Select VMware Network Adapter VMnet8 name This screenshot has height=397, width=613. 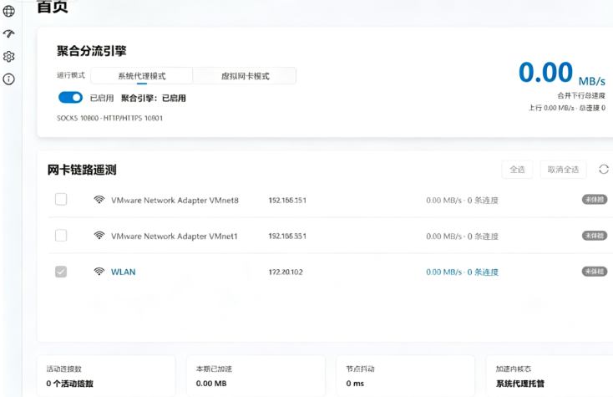(x=175, y=201)
